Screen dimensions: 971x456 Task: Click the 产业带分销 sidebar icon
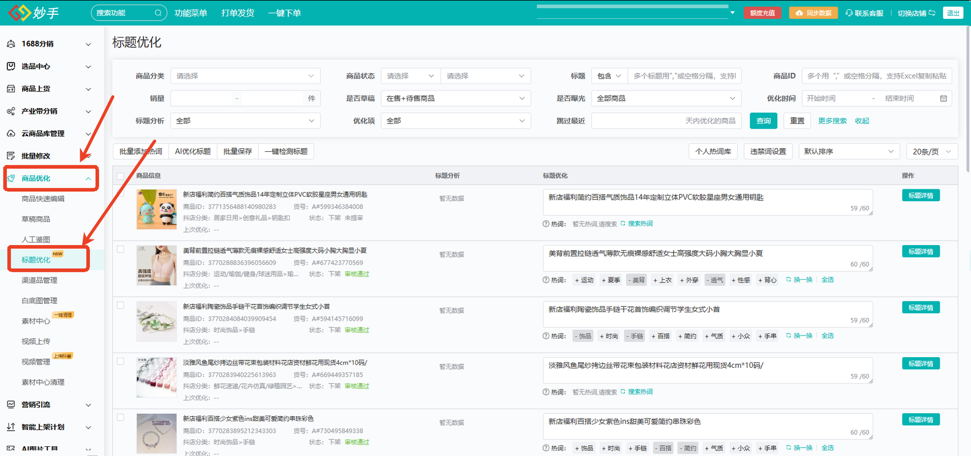click(x=11, y=111)
